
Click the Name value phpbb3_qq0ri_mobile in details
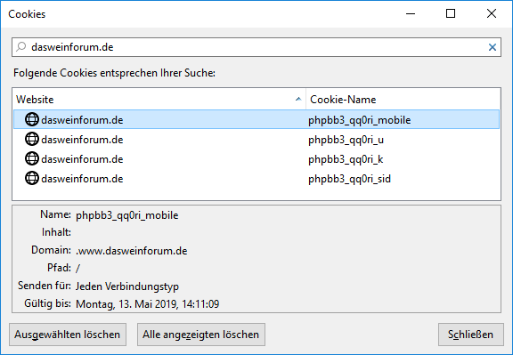[127, 215]
